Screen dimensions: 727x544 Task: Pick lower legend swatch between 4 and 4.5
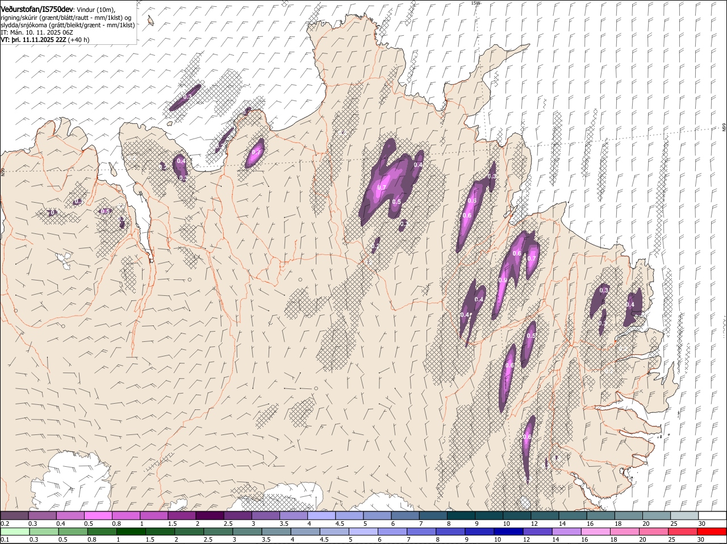pyautogui.click(x=305, y=532)
